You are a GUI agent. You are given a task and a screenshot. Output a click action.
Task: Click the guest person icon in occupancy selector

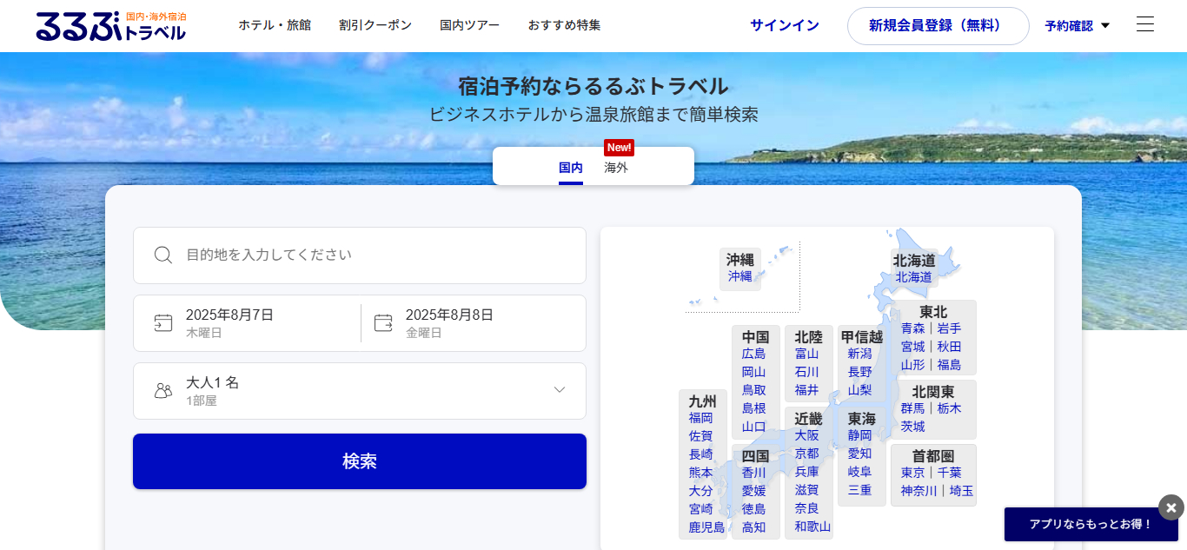[162, 390]
